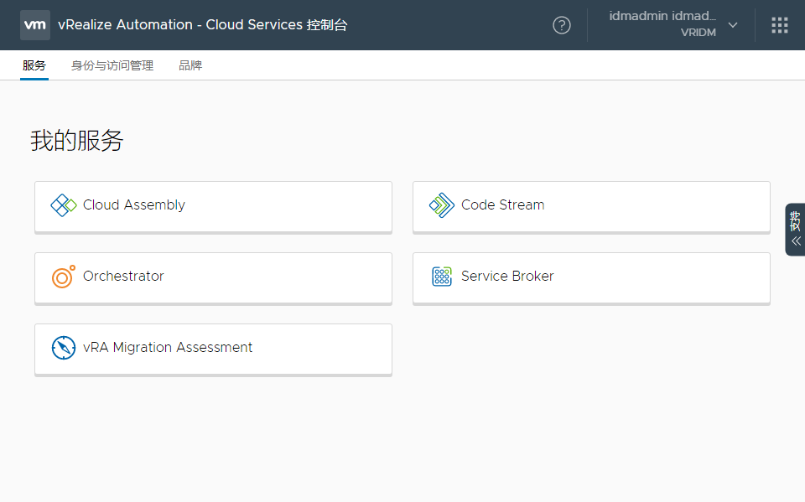Screen dimensions: 805x502
Task: Open the Cloud Assembly service
Action: (x=213, y=207)
